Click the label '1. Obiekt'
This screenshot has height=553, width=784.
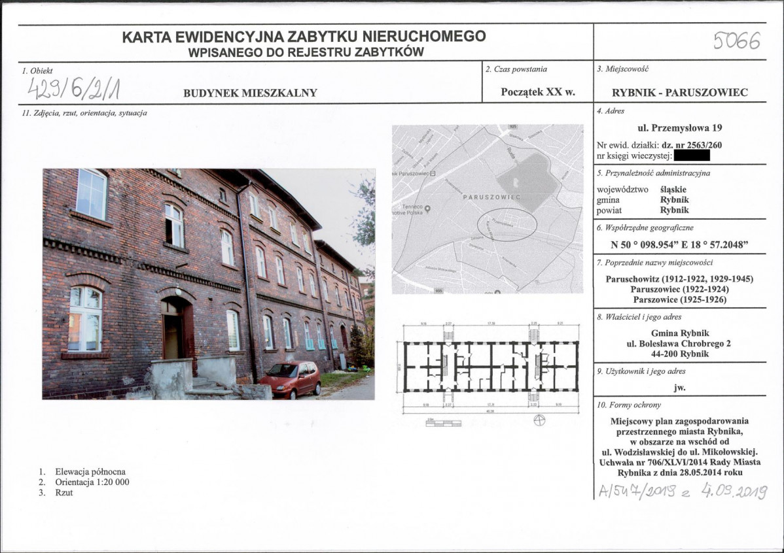pyautogui.click(x=37, y=71)
